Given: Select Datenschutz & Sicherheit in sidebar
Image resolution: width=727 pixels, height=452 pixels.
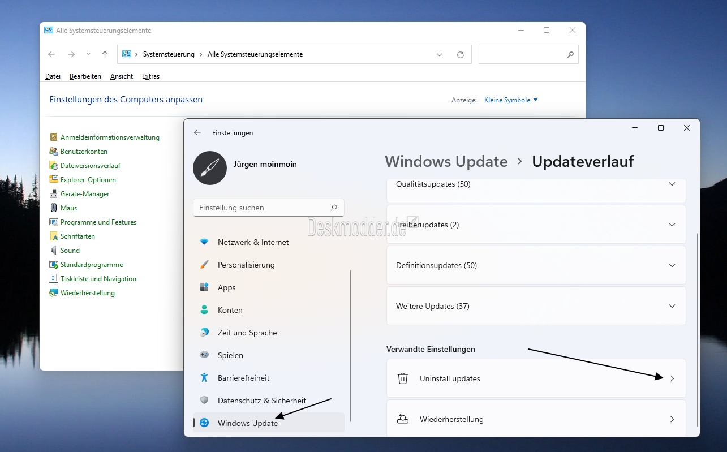Looking at the screenshot, I should coord(269,401).
